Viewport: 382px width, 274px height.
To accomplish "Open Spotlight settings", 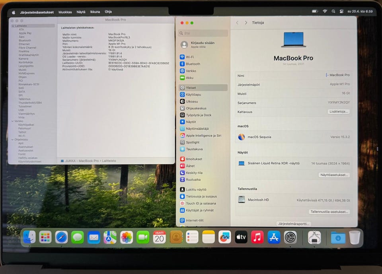I will point(203,142).
